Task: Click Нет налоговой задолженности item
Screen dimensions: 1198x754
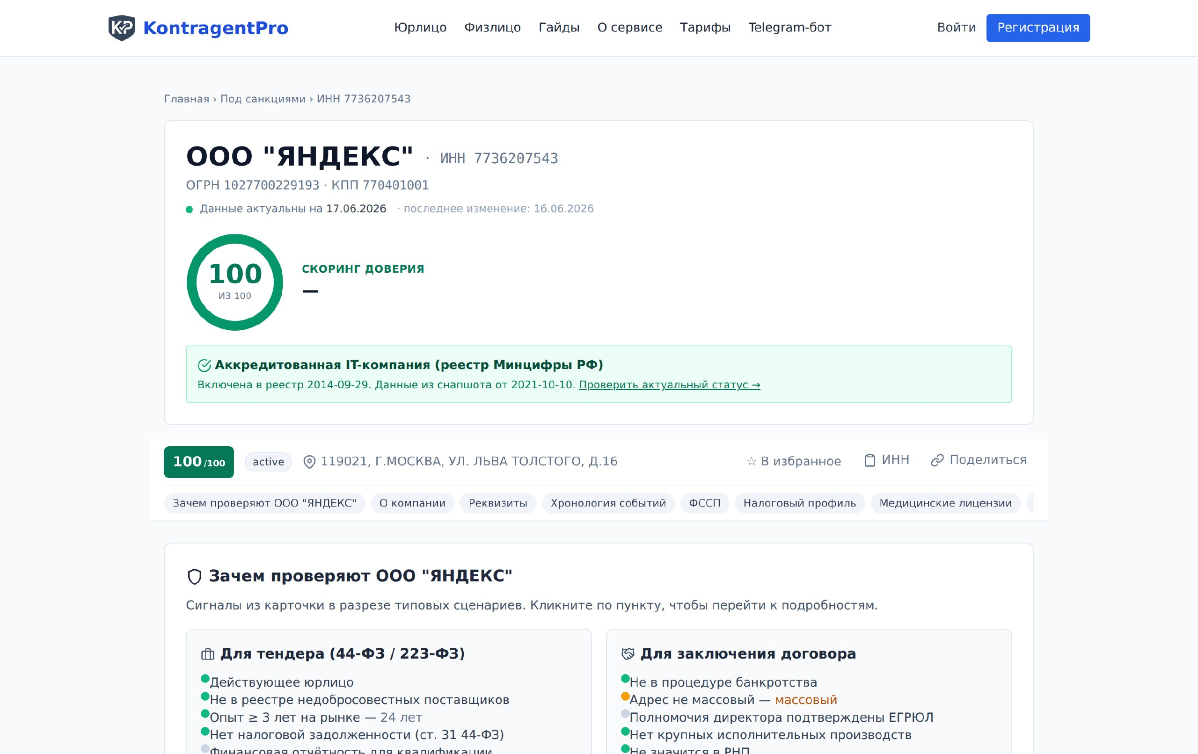Action: (357, 735)
